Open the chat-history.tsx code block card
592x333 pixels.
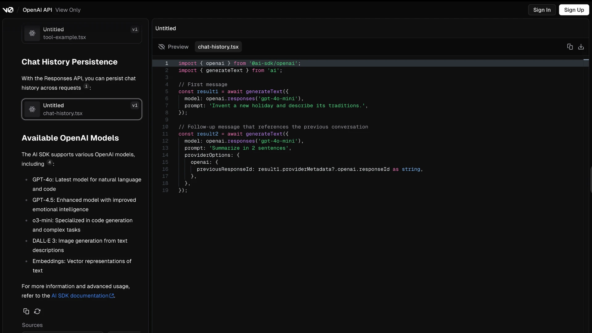(x=82, y=109)
